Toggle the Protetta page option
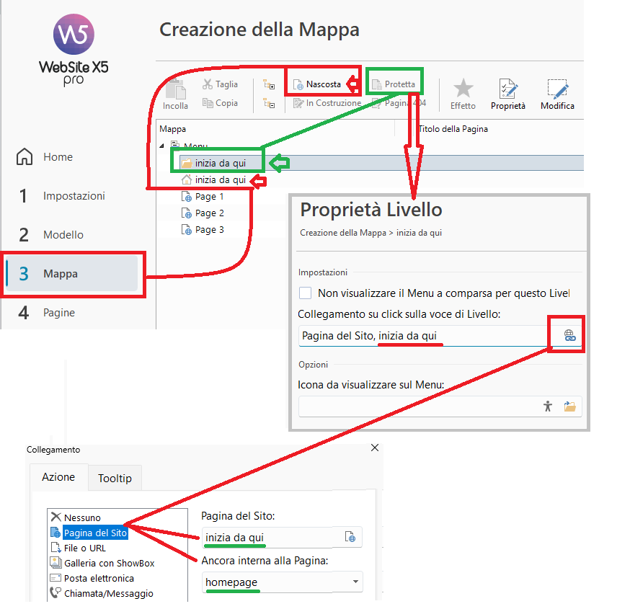The width and height of the screenshot is (630, 609). pos(394,84)
